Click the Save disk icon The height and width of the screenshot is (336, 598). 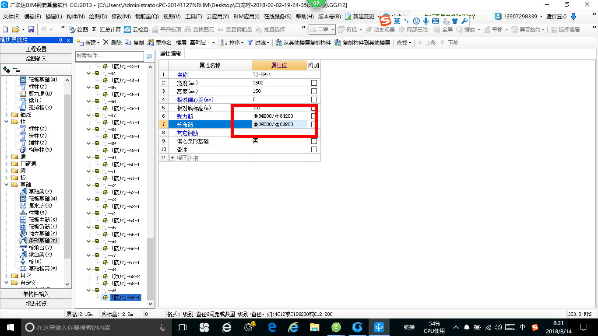[31, 29]
